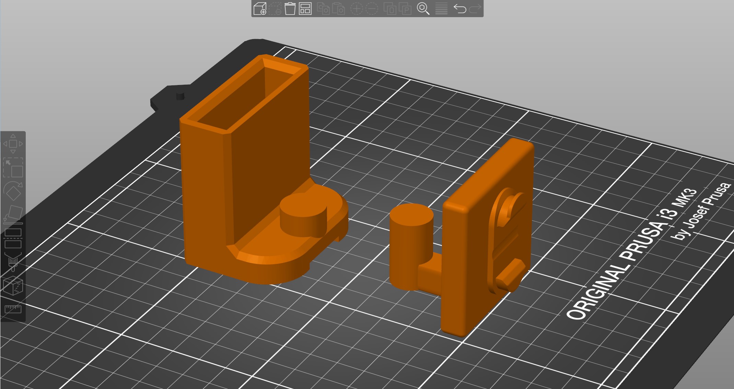Click the dashed Delete selected object icon
This screenshot has height=389, width=734.
pyautogui.click(x=275, y=9)
